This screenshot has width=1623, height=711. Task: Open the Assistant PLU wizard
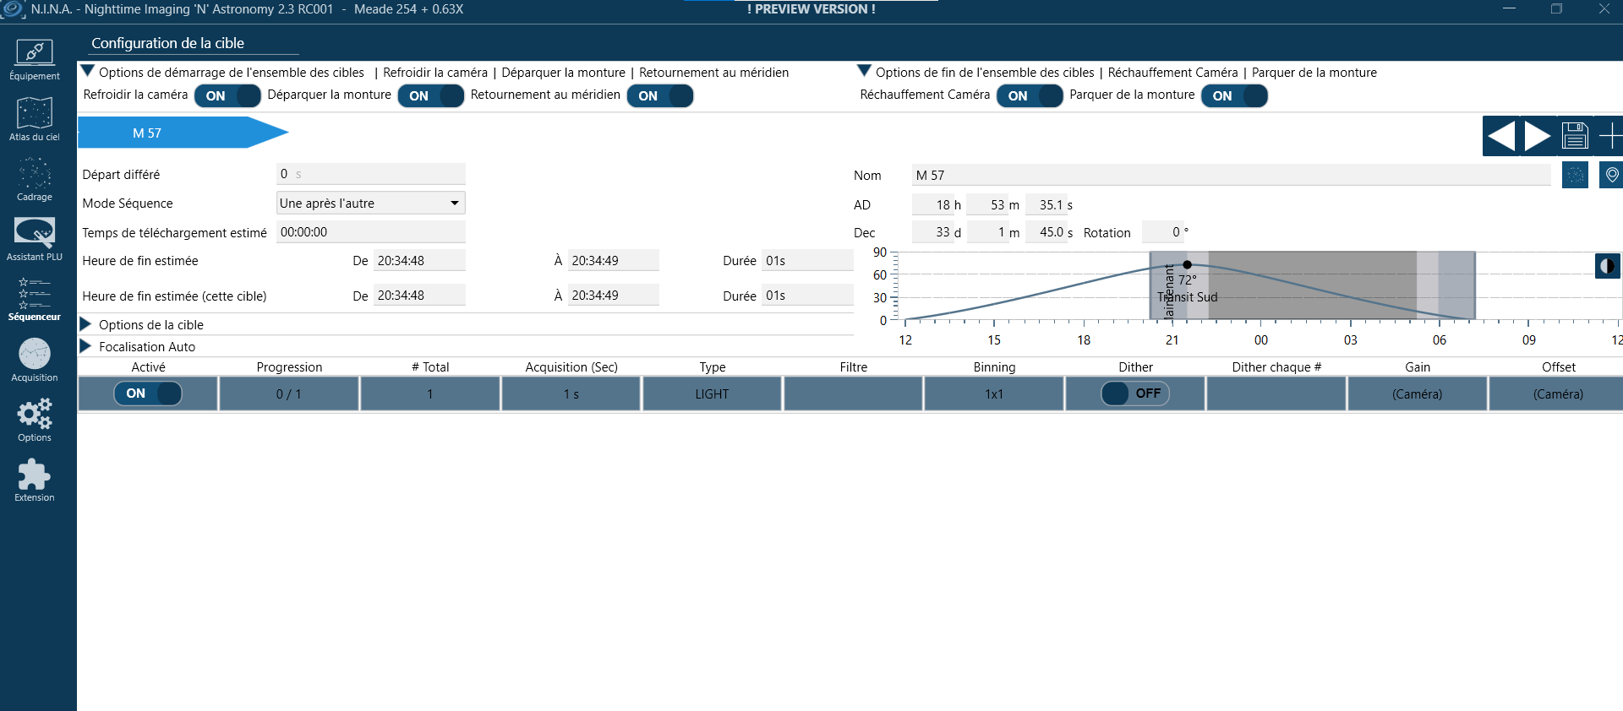[34, 239]
